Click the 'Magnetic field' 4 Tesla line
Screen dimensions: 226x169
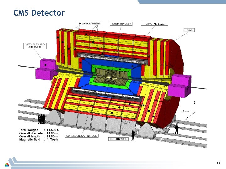coord(39,140)
